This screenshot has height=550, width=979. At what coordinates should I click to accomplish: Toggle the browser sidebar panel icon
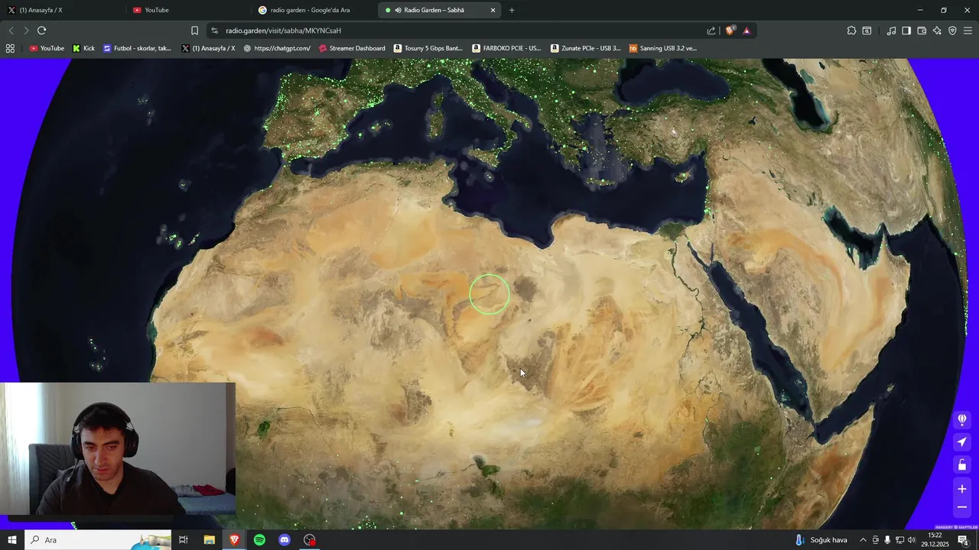point(906,31)
